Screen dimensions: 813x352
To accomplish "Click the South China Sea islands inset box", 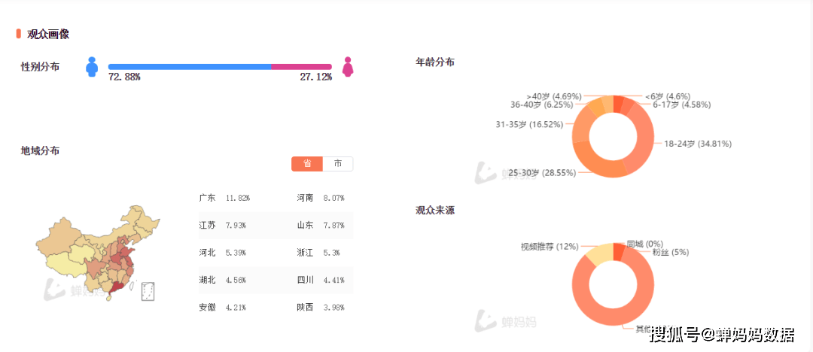I will click(x=149, y=291).
